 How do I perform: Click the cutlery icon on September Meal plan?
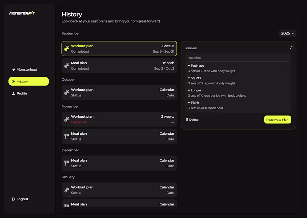66,66
